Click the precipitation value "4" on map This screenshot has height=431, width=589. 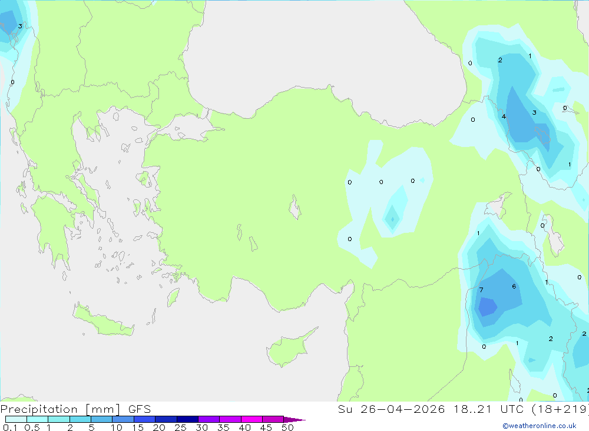(x=504, y=116)
